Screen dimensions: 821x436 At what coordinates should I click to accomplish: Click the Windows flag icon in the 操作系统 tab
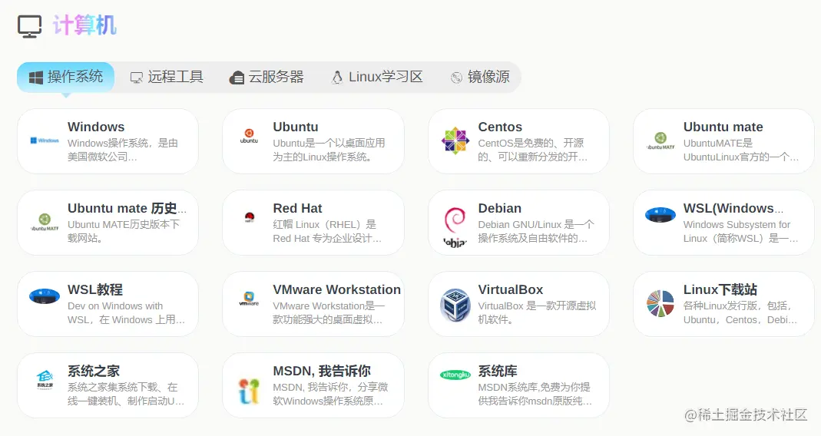click(x=35, y=78)
